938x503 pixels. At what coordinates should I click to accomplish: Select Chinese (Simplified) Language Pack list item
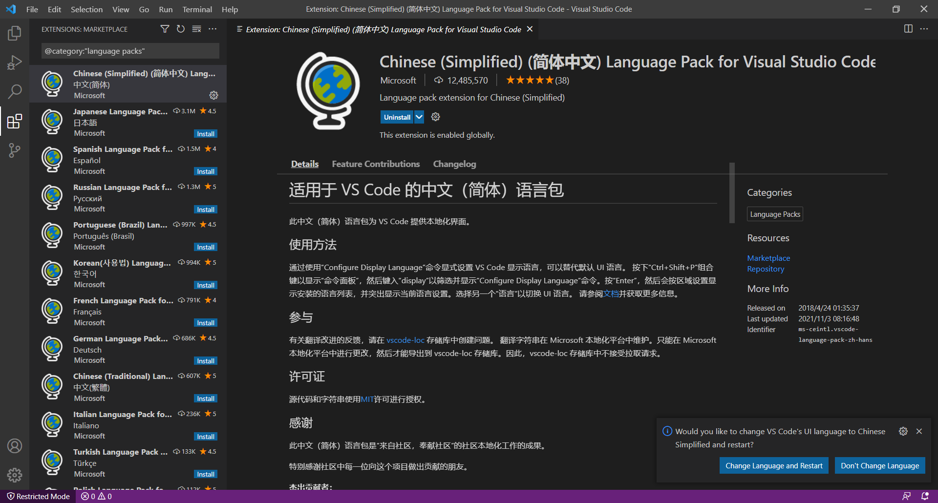[x=128, y=84]
